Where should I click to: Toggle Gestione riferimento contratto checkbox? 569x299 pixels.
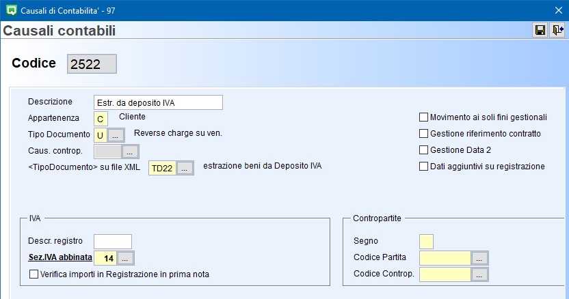pyautogui.click(x=423, y=134)
